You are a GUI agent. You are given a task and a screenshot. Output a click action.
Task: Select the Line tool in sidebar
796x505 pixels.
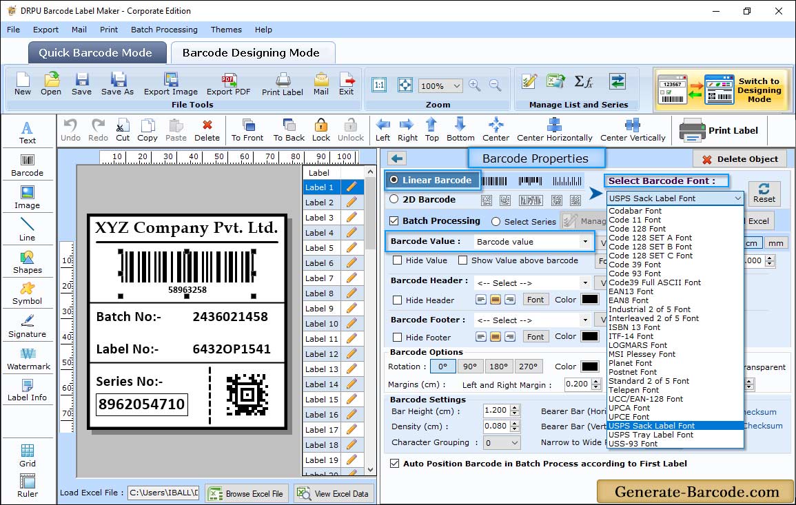[x=28, y=229]
